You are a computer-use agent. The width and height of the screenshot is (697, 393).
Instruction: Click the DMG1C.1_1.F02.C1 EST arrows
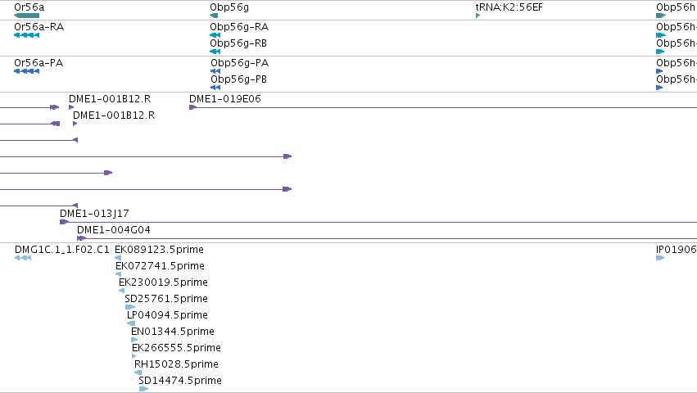coord(23,258)
